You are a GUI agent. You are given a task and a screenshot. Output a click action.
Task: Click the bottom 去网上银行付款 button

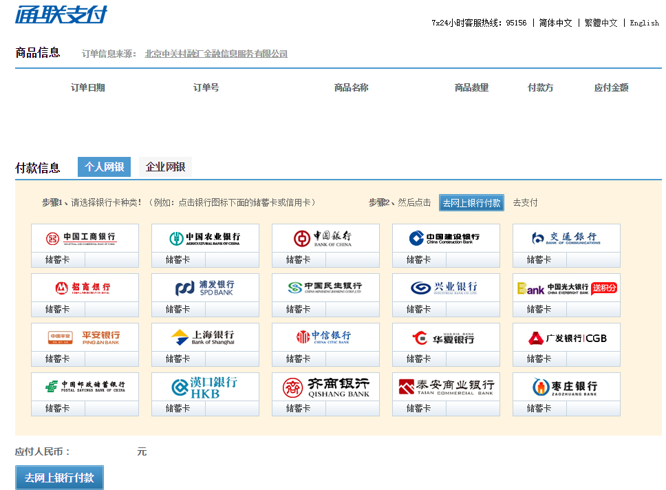(x=59, y=478)
